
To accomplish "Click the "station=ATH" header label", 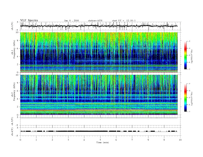I will (x=95, y=21).
